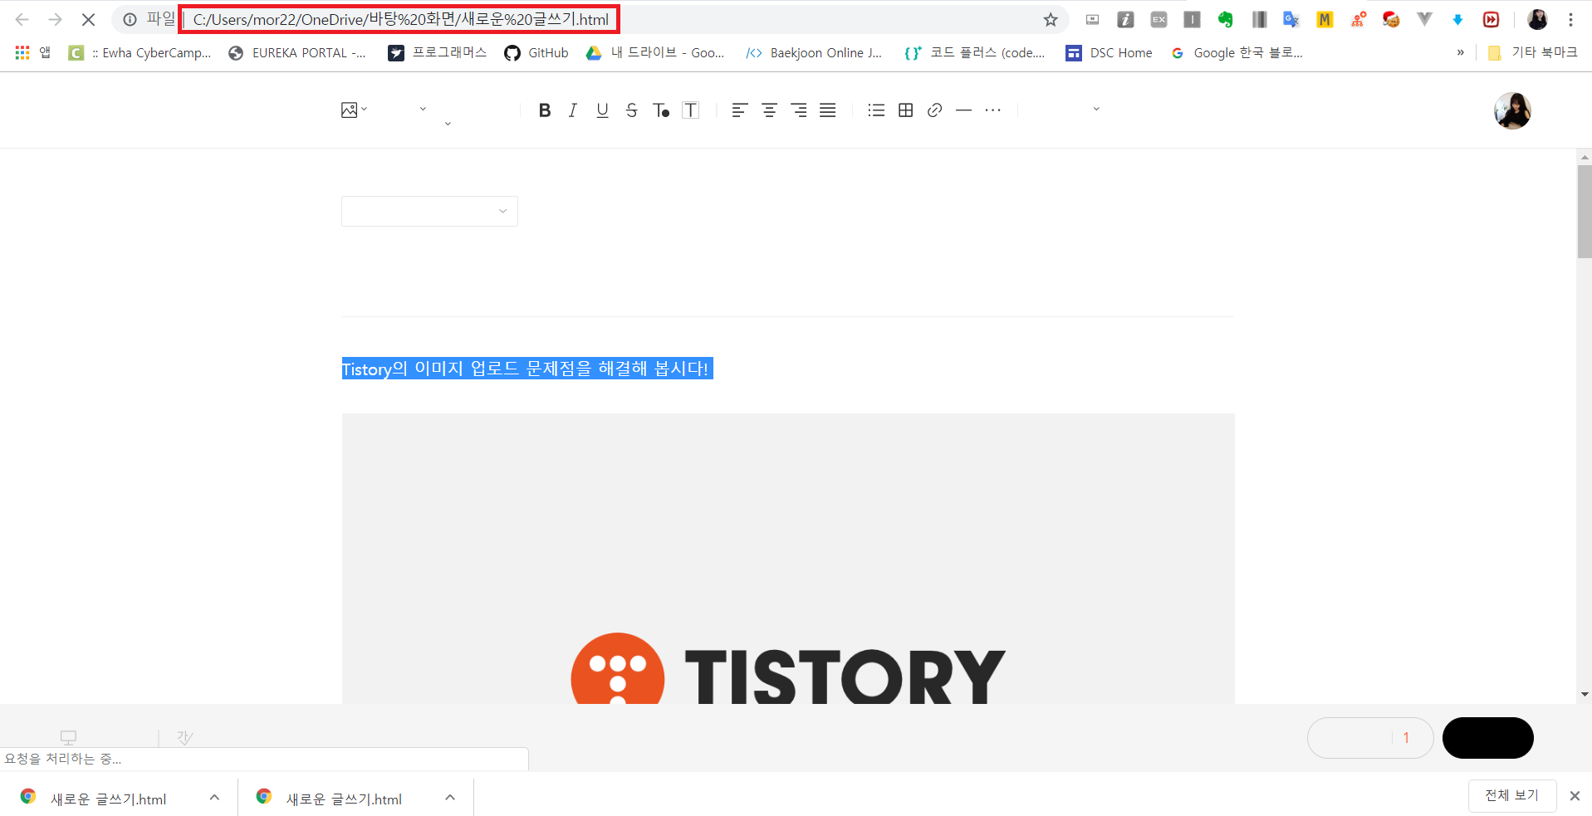Open the Baekjoon Online Judge bookmark
Image resolution: width=1592 pixels, height=816 pixels.
coord(814,52)
